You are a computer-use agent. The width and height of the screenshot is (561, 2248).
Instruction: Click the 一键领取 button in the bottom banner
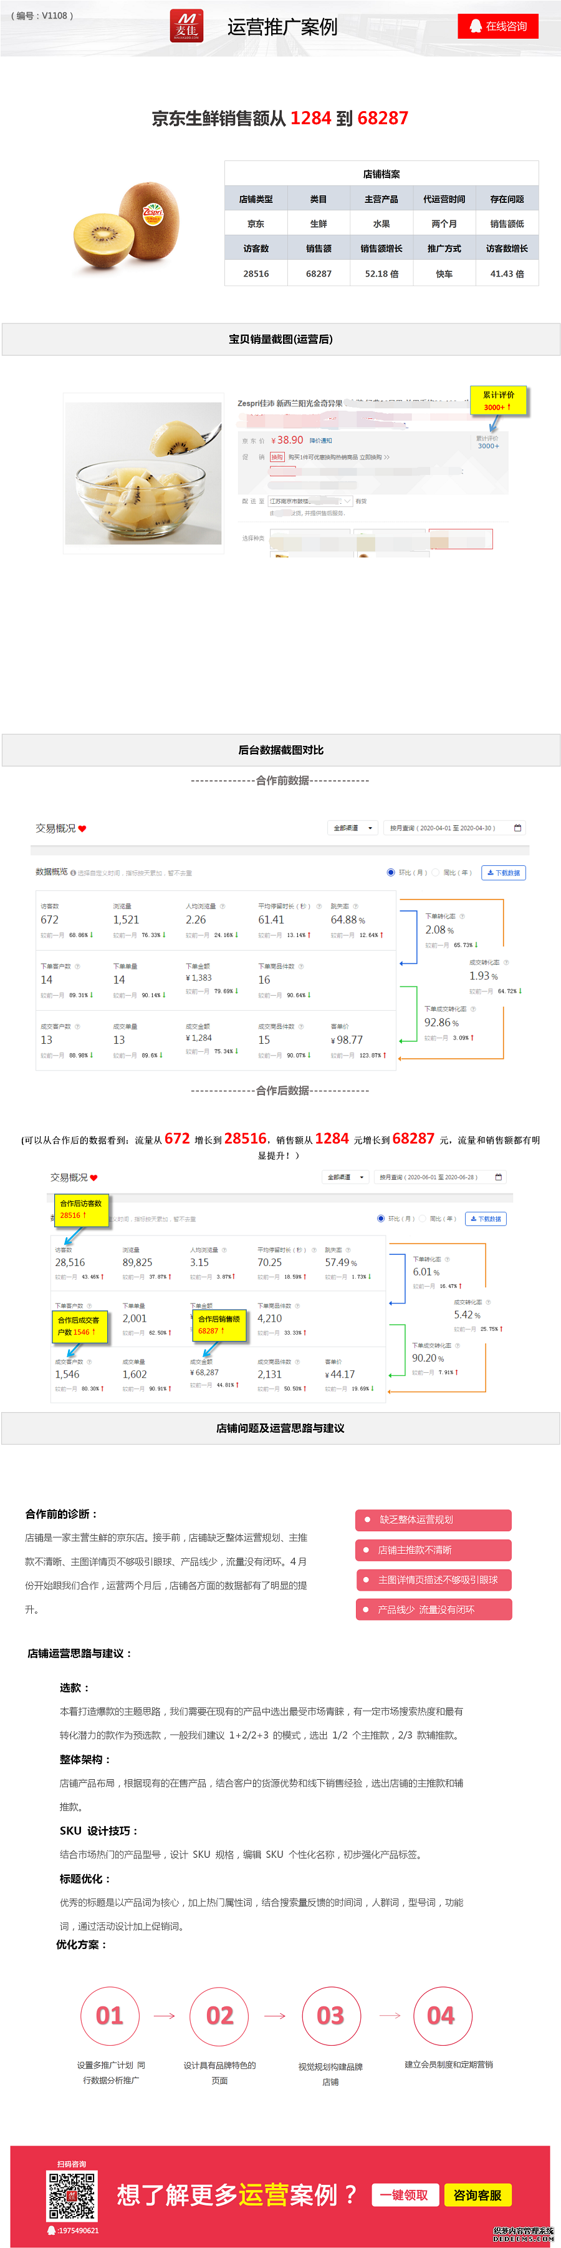point(404,2195)
